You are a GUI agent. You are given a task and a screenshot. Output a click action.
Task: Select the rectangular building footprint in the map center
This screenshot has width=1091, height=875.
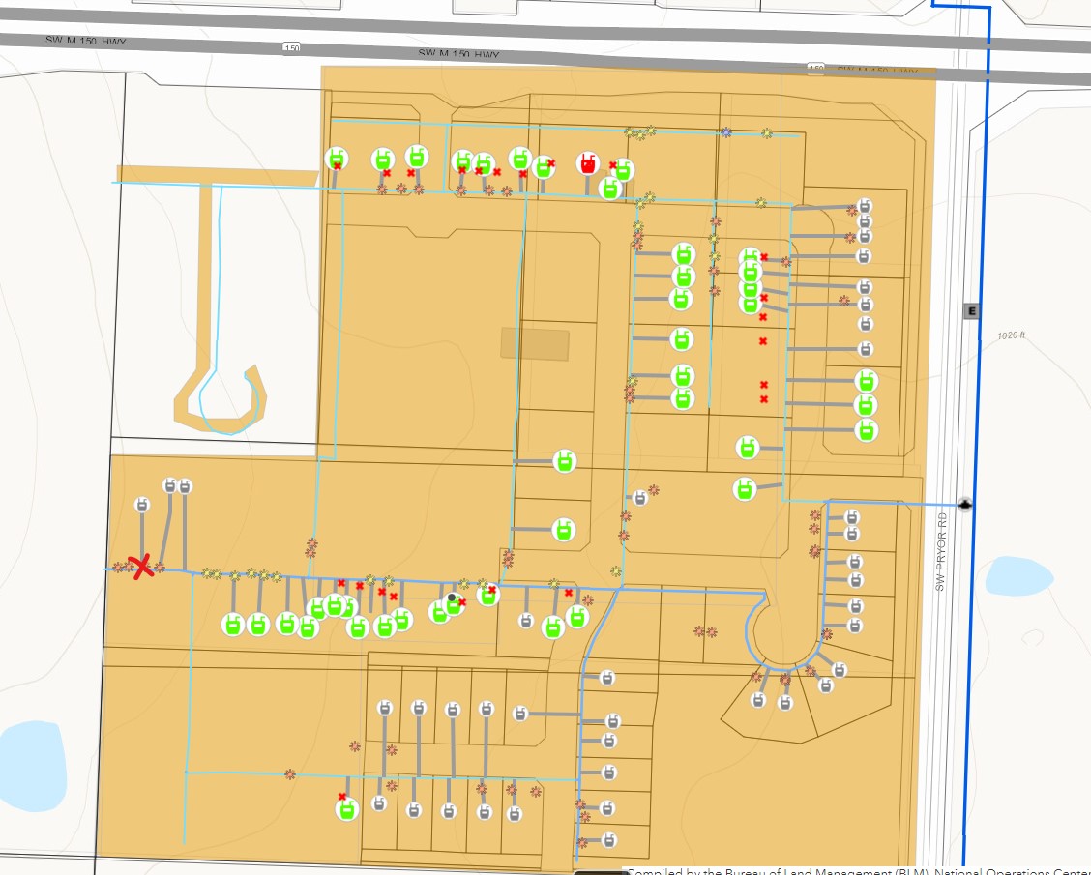click(534, 343)
